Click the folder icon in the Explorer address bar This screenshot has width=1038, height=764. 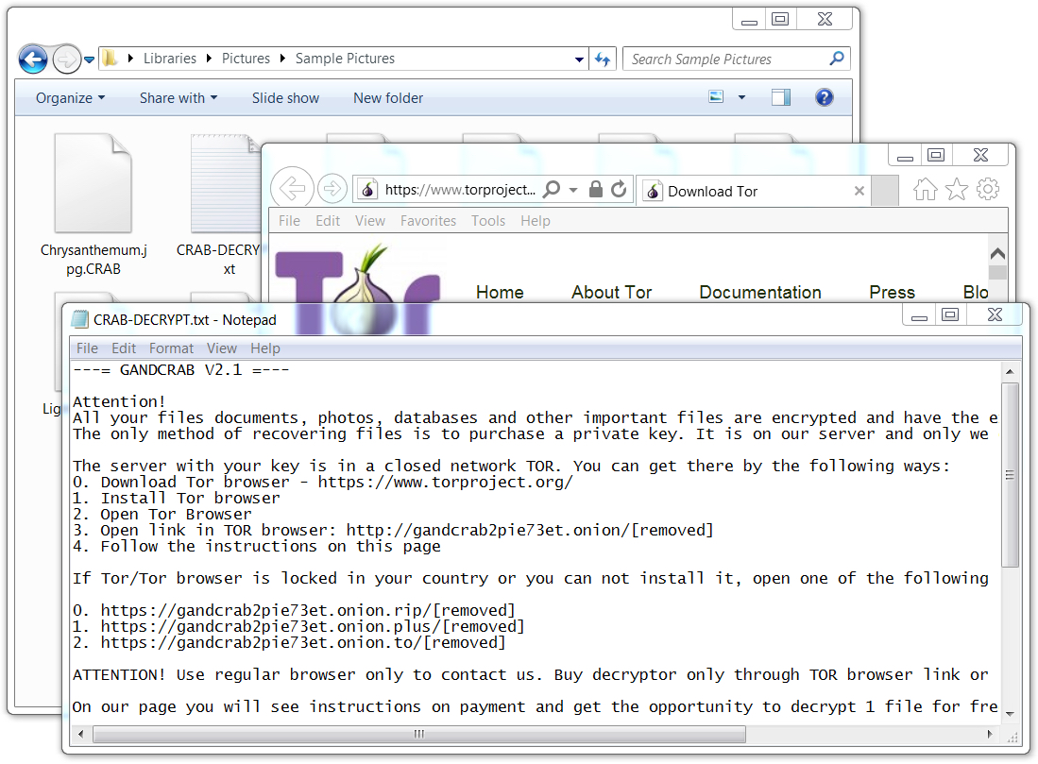pyautogui.click(x=110, y=59)
